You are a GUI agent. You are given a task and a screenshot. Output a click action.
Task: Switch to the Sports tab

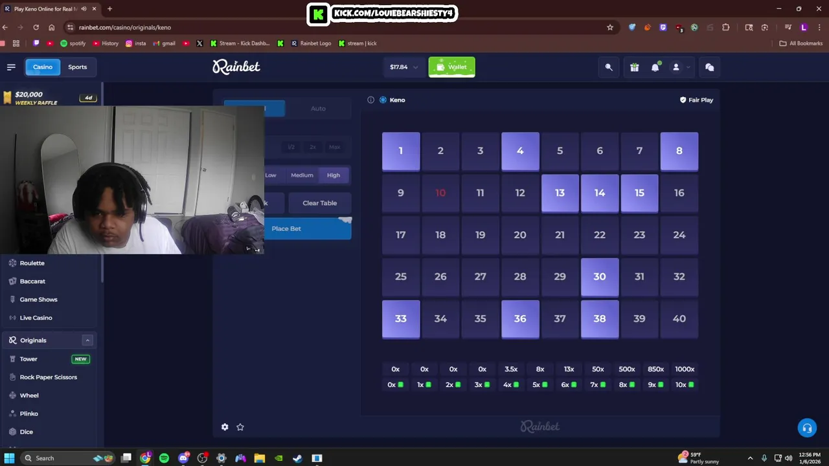(77, 67)
